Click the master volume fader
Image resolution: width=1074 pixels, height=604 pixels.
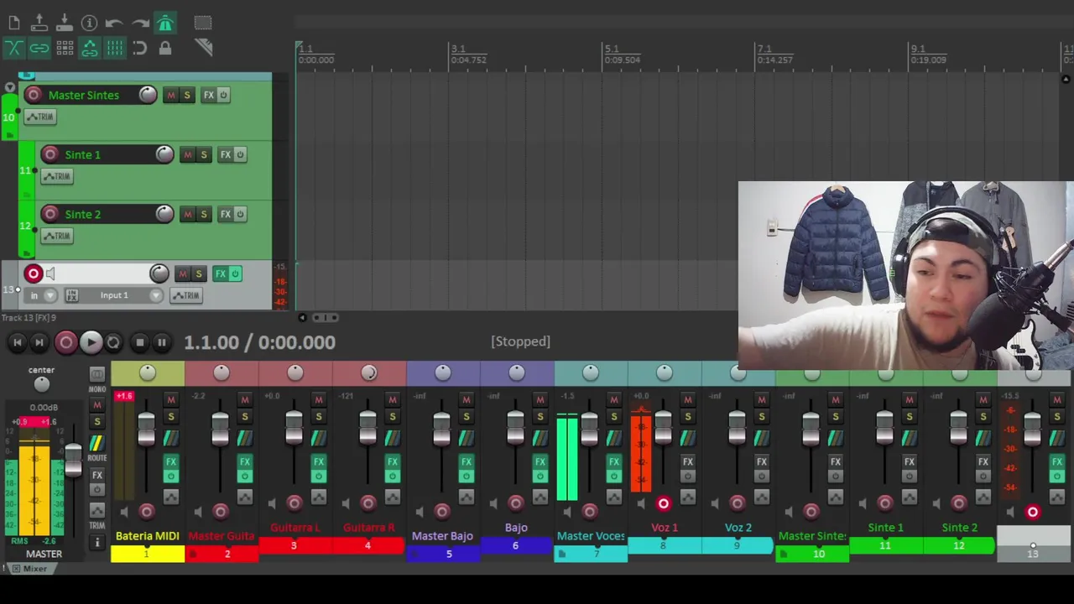tap(73, 461)
